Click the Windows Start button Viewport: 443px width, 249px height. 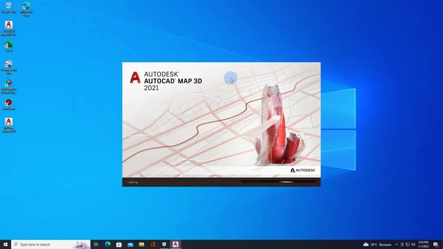(x=6, y=244)
